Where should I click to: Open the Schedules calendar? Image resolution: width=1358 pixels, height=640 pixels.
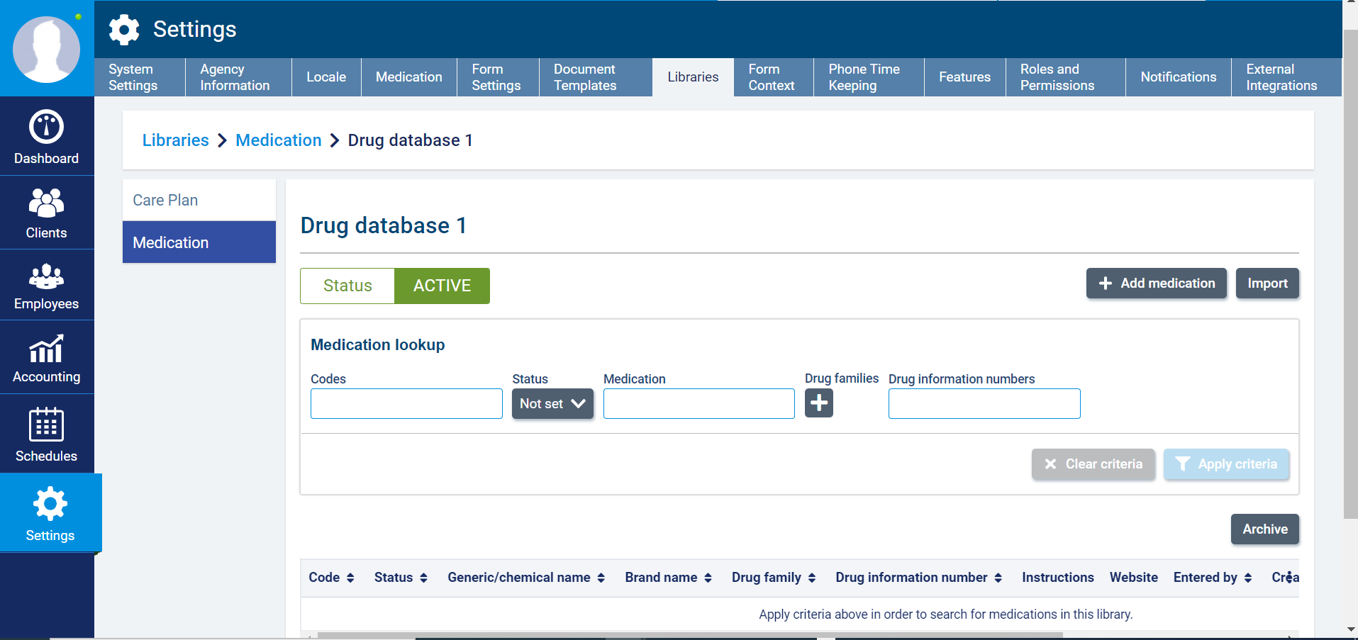(47, 434)
